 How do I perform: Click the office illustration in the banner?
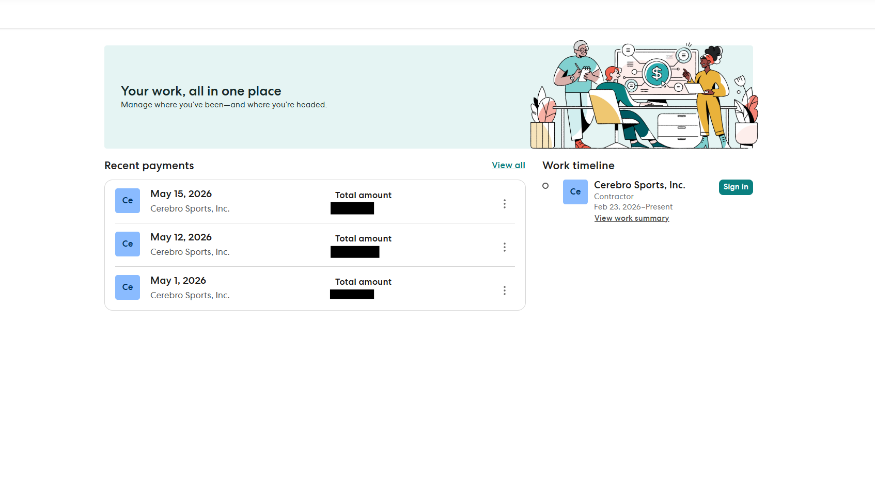pyautogui.click(x=644, y=95)
